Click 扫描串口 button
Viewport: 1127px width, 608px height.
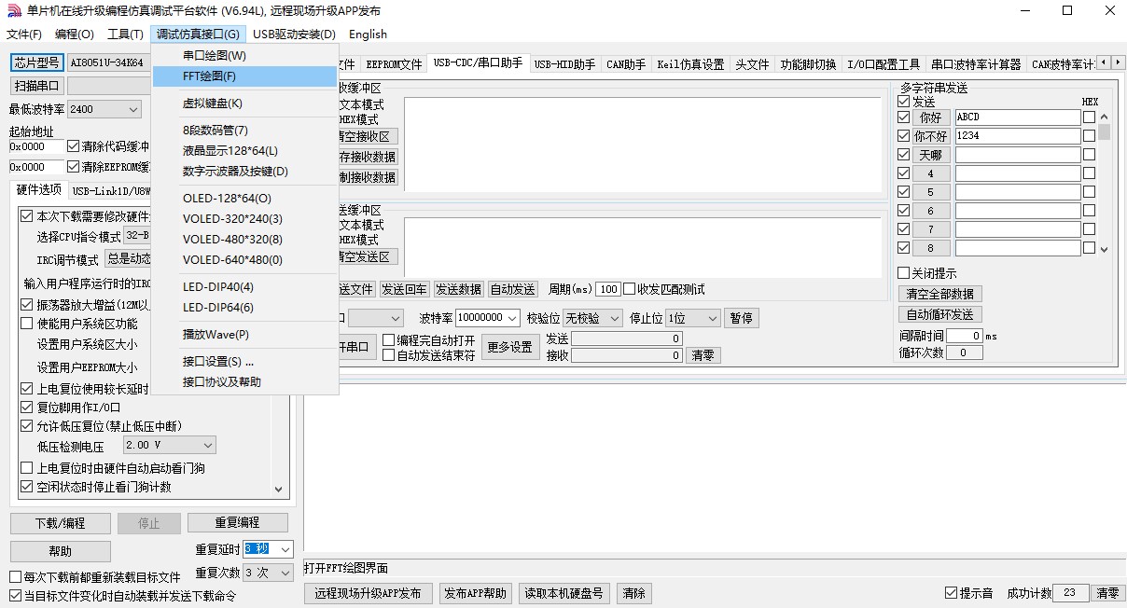pos(36,86)
